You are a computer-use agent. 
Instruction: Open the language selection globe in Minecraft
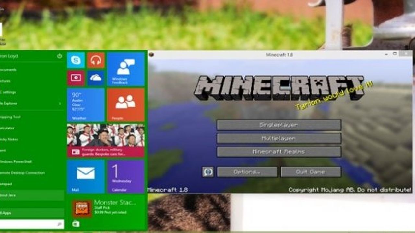208,172
